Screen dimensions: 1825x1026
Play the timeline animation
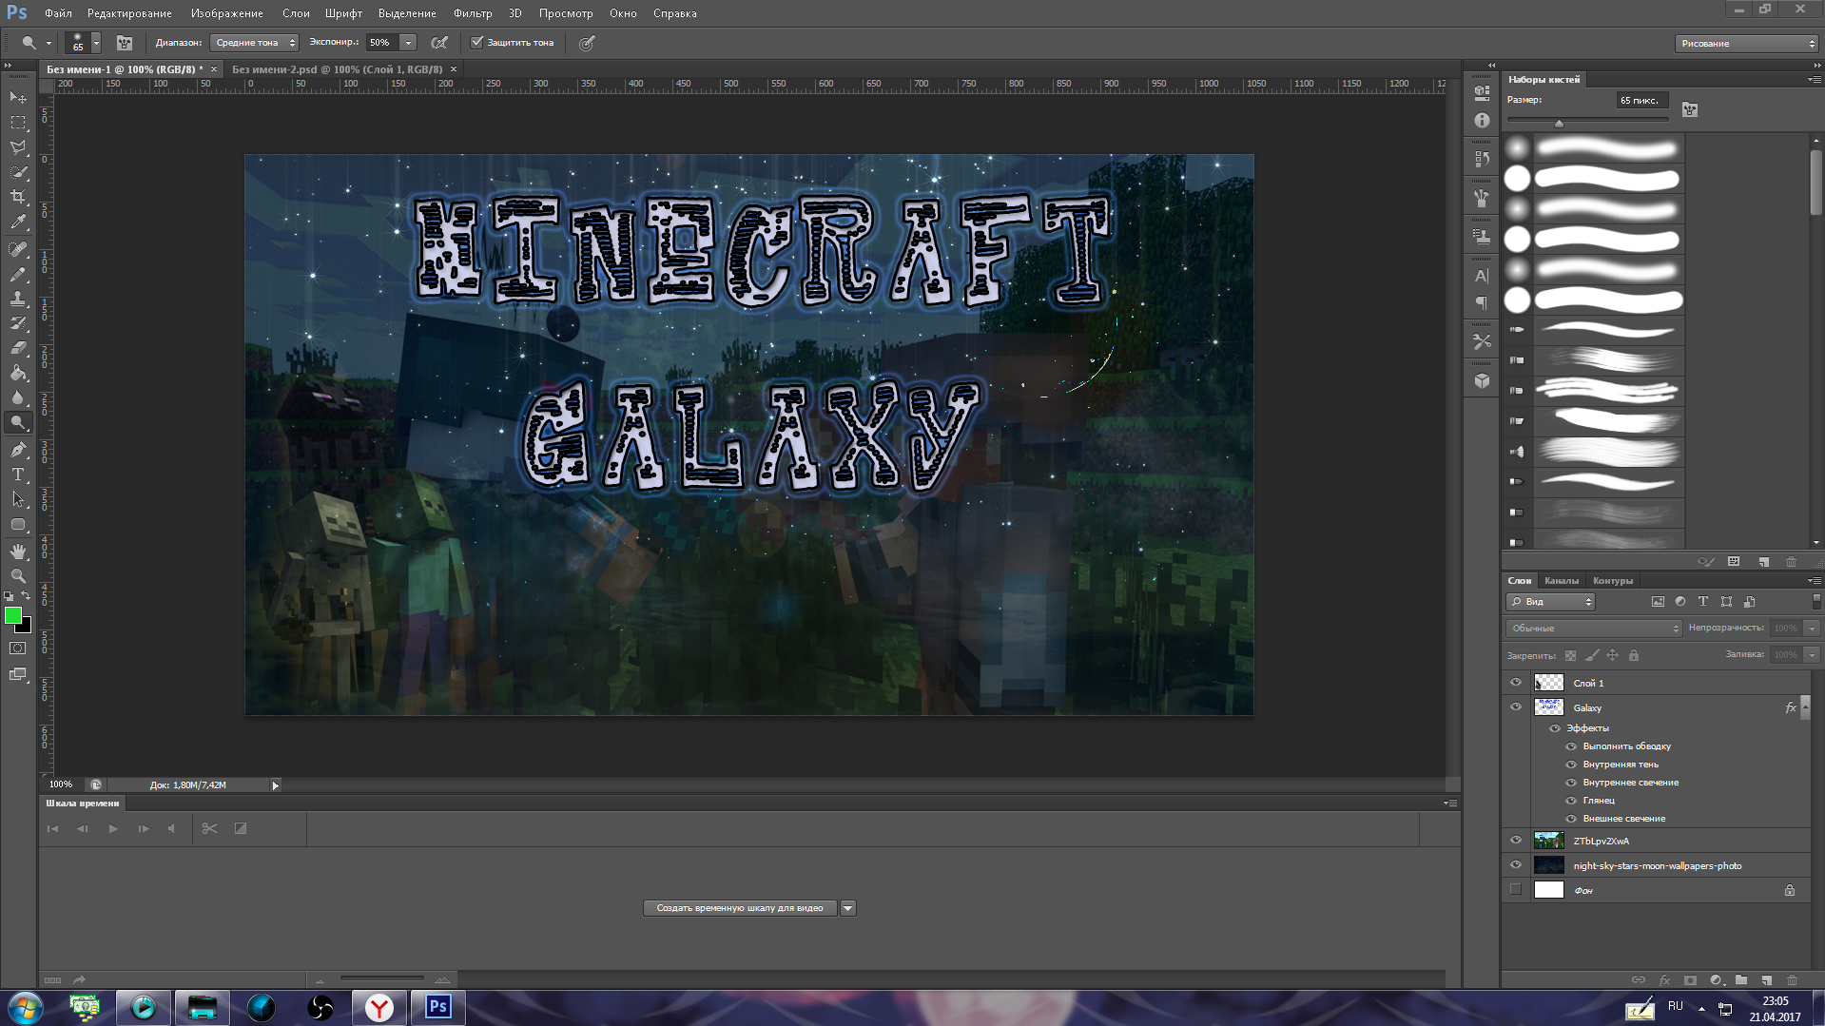[113, 829]
